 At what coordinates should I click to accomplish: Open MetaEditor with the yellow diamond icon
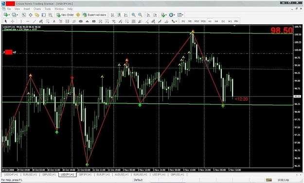point(78,15)
